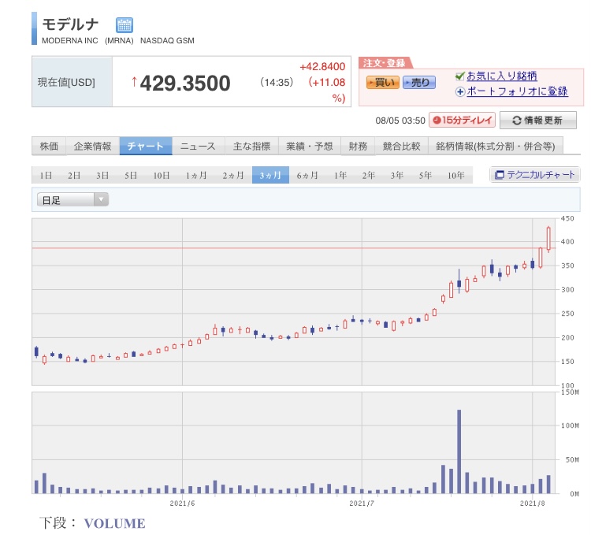591x535 pixels.
Task: Click the (MRNA) ticker symbol text
Action: pyautogui.click(x=119, y=41)
